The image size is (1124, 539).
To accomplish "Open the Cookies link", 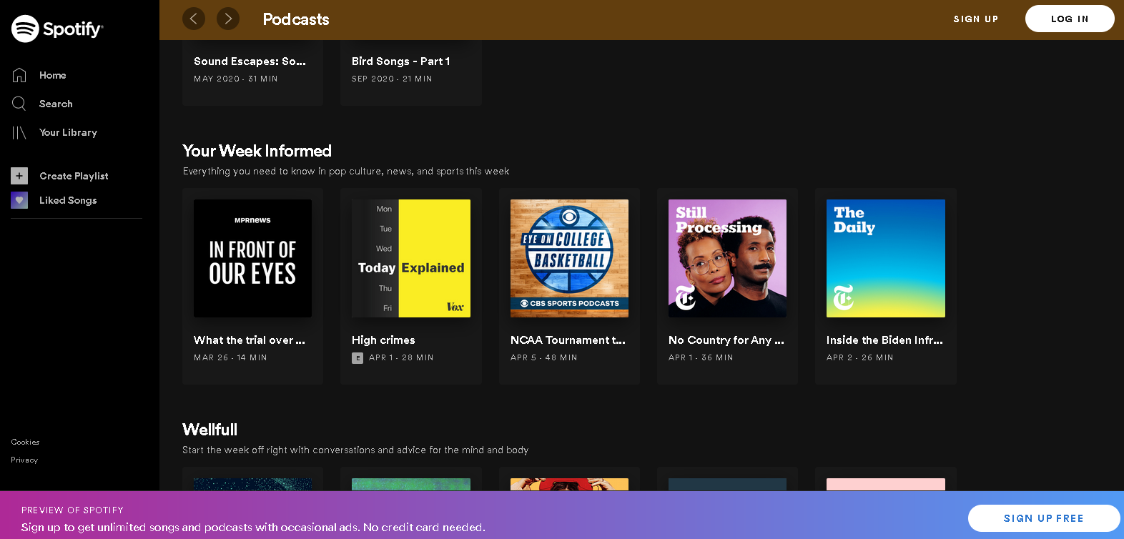I will 25,442.
